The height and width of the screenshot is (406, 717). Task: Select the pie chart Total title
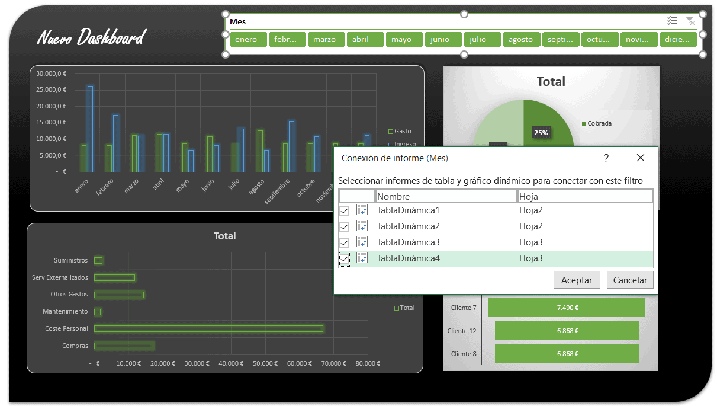coord(551,82)
